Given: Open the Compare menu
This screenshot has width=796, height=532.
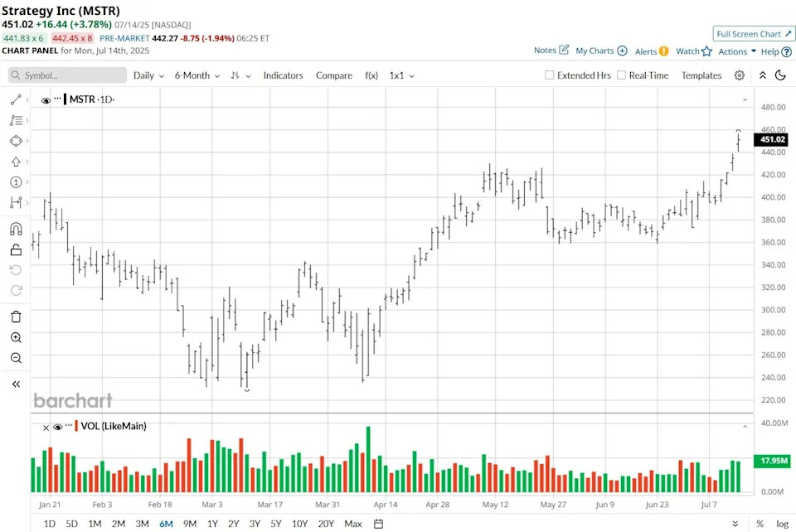Looking at the screenshot, I should pos(334,75).
